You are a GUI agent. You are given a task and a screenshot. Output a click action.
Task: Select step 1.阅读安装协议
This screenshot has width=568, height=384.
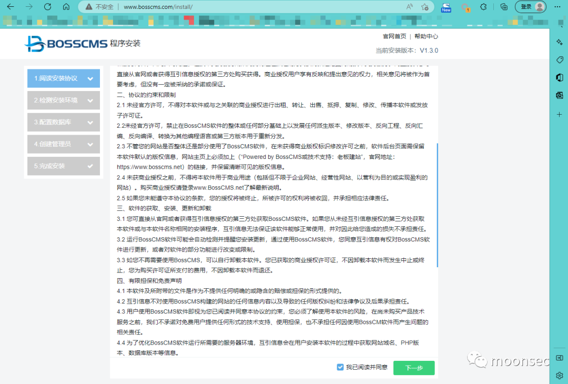[x=64, y=78]
